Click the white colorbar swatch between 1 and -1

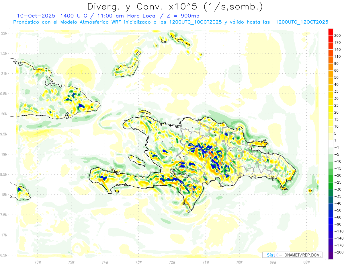coord(331,144)
